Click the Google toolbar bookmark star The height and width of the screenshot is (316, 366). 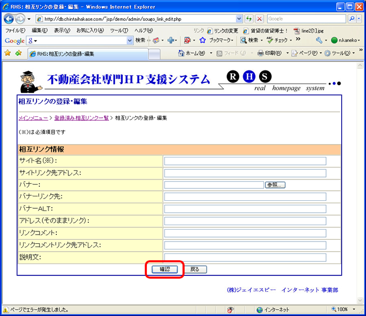coord(202,41)
